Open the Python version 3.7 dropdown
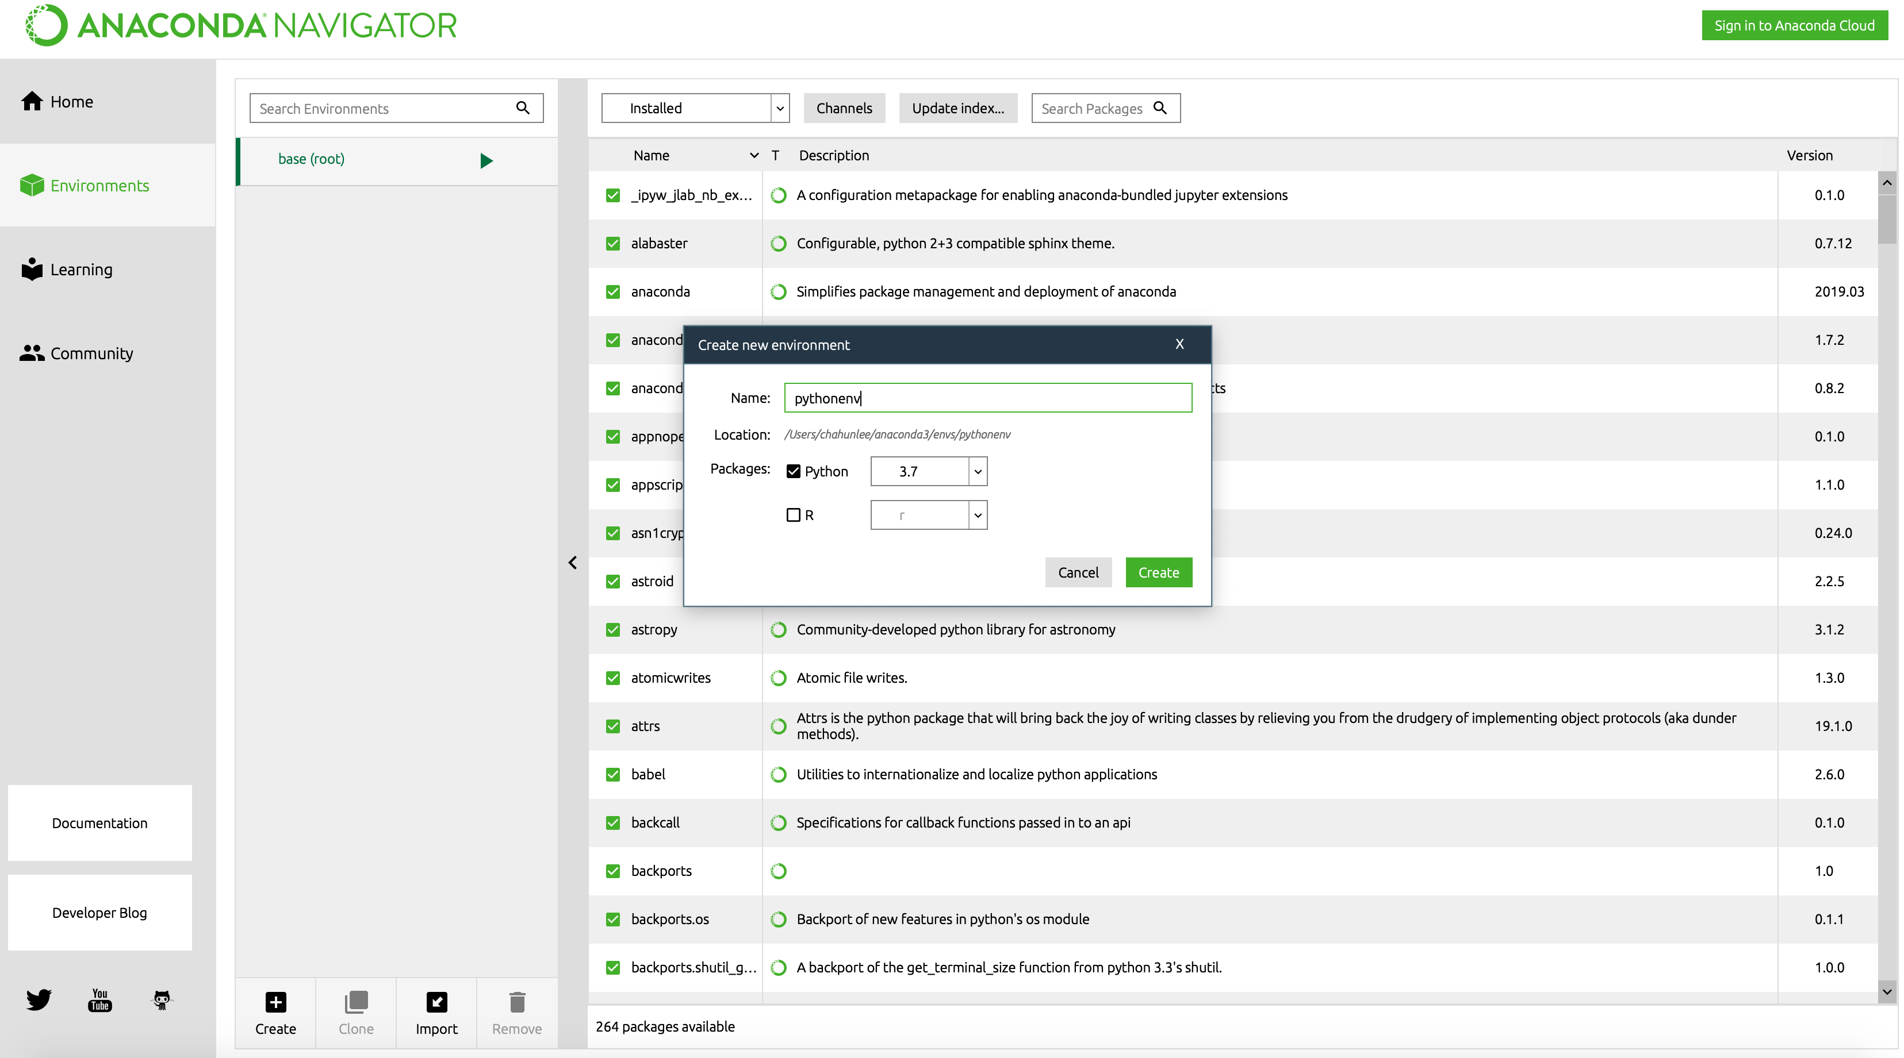Image resolution: width=1904 pixels, height=1058 pixels. pos(929,471)
